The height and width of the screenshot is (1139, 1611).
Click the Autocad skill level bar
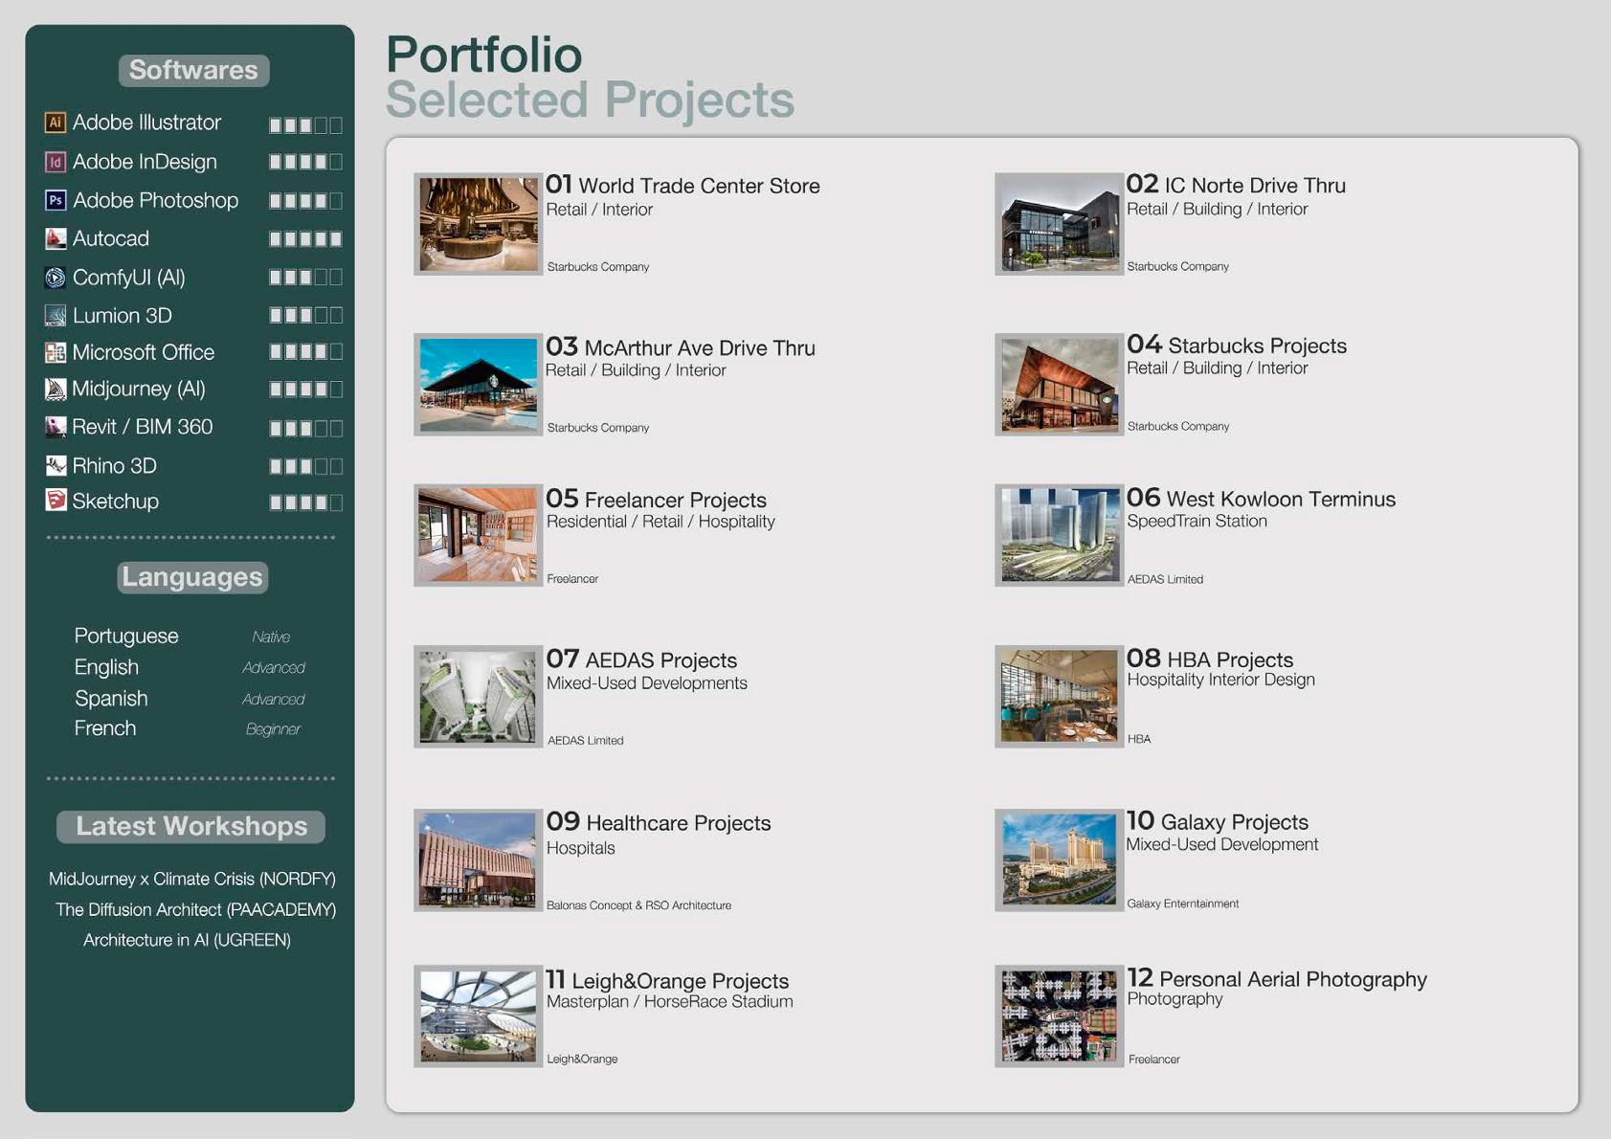tap(305, 239)
